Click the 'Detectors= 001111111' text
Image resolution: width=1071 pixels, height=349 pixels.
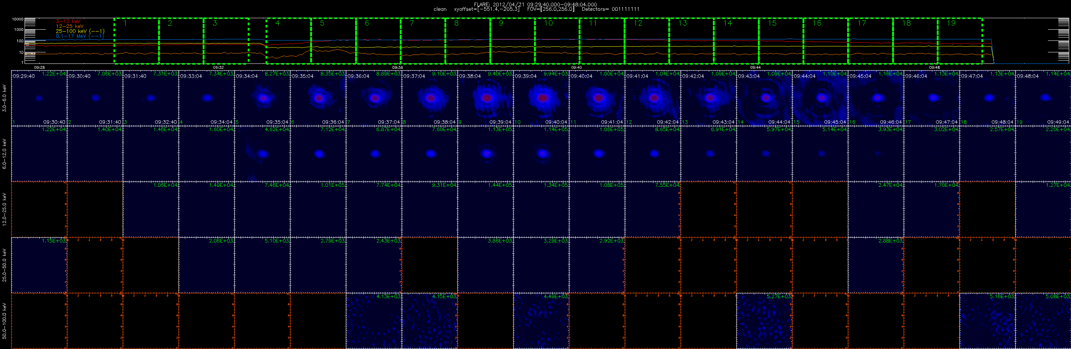[x=610, y=9]
